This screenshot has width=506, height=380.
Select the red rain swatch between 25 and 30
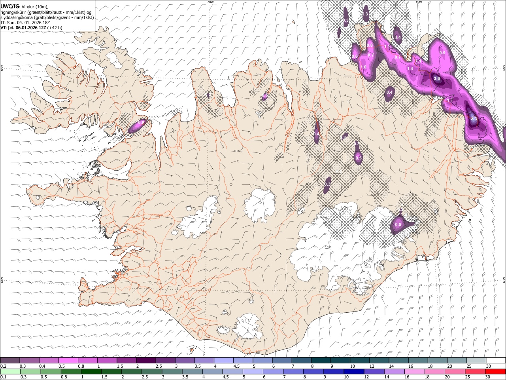point(475,371)
